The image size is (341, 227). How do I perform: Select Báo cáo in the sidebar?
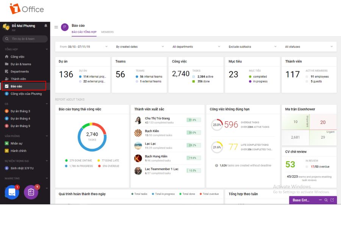24,86
